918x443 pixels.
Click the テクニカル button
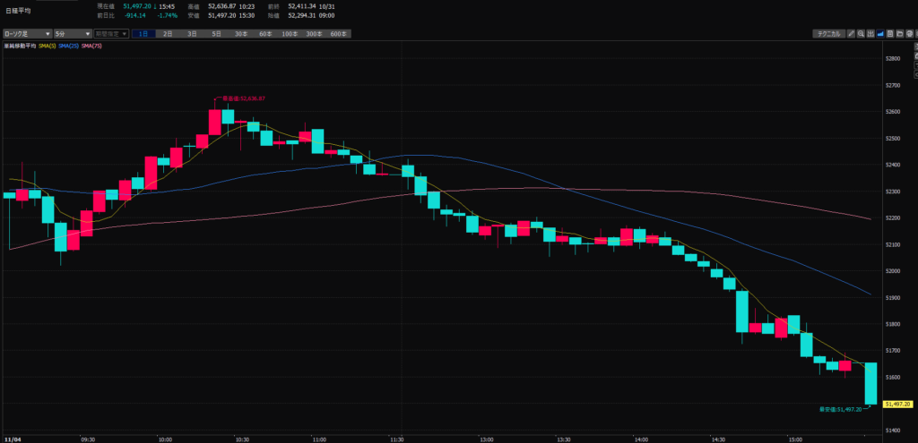pyautogui.click(x=827, y=33)
